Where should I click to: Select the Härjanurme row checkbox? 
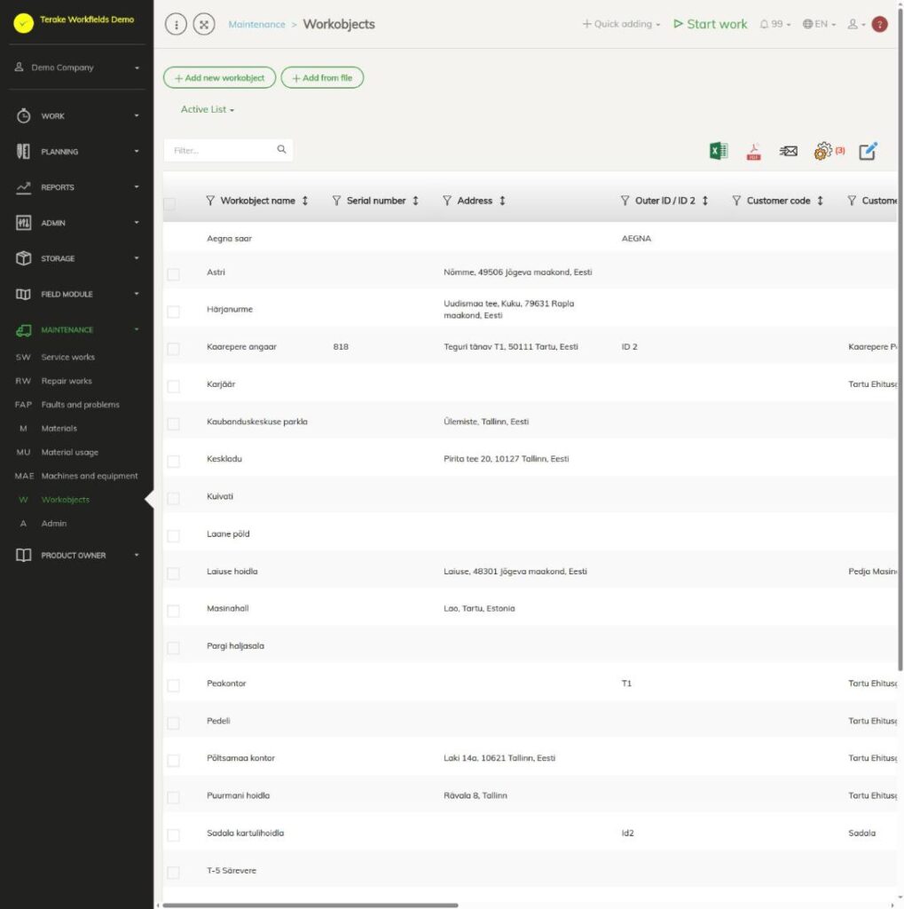(x=173, y=312)
